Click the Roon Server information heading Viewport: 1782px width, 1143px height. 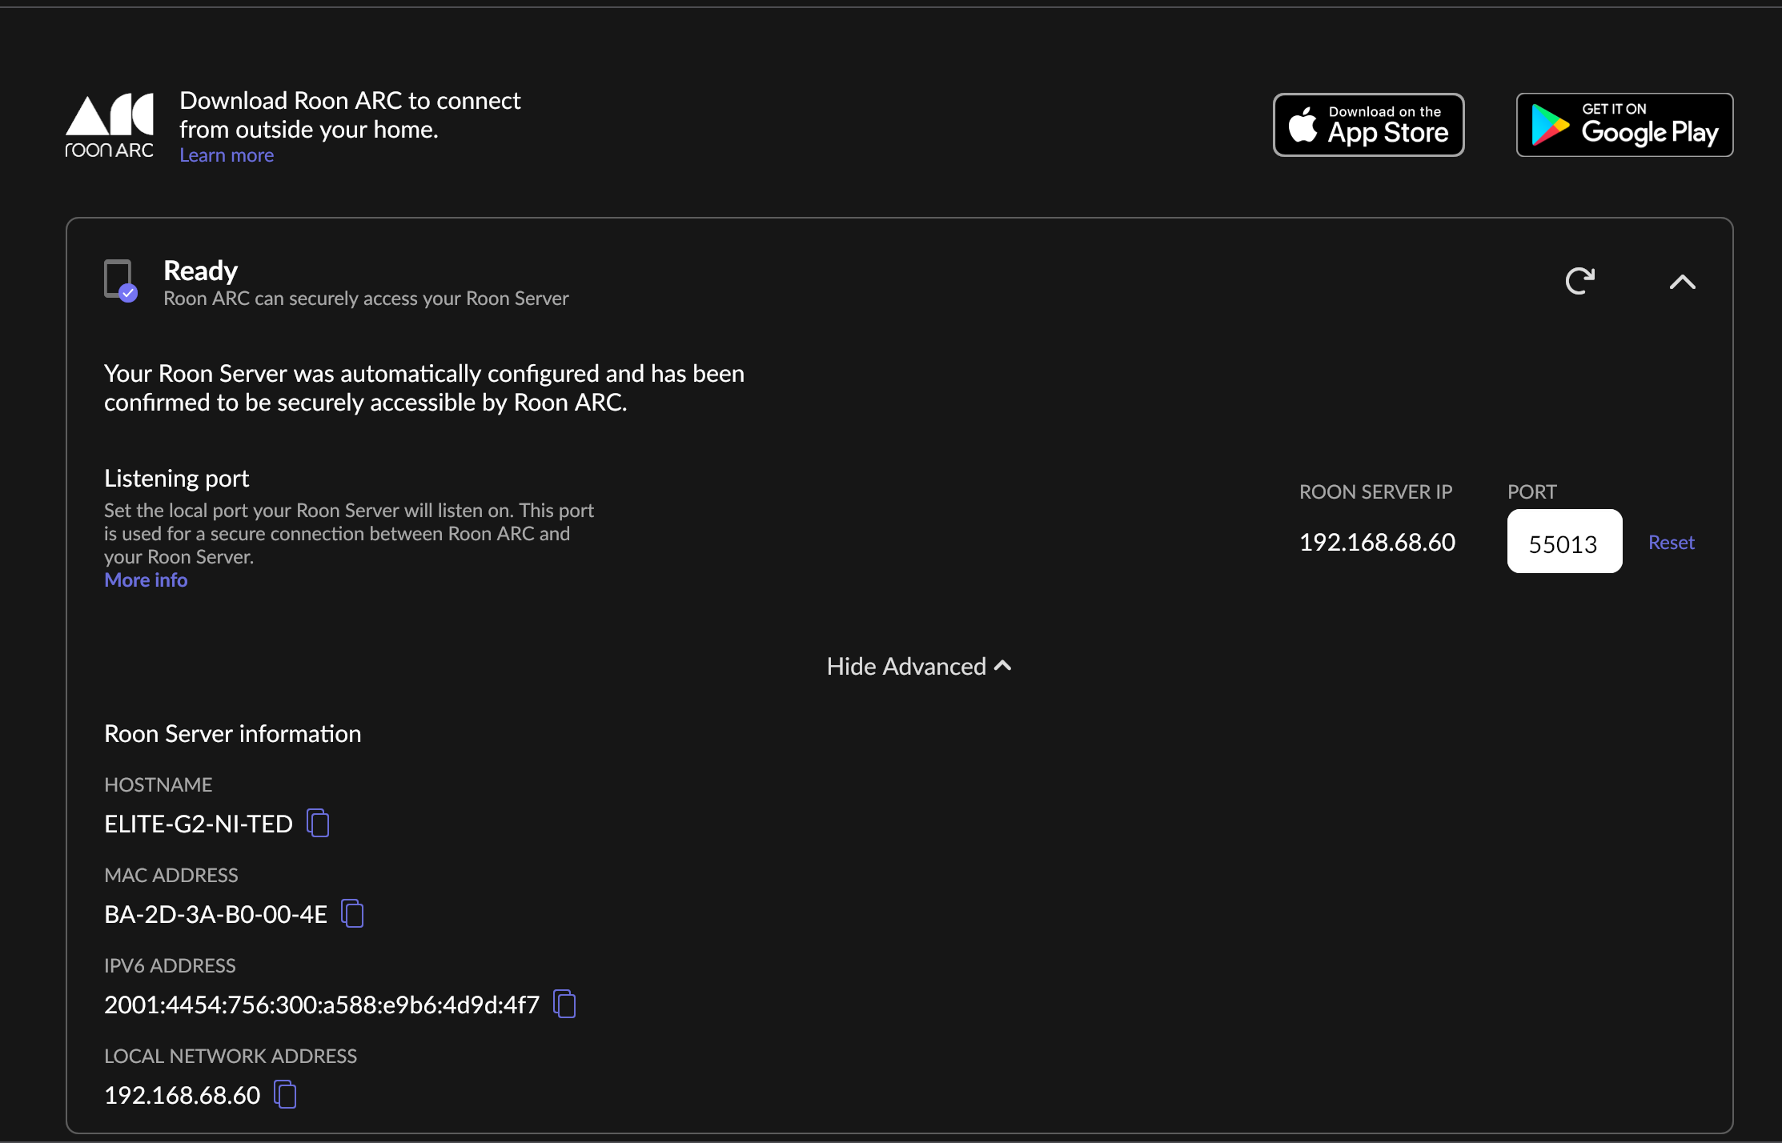[233, 733]
